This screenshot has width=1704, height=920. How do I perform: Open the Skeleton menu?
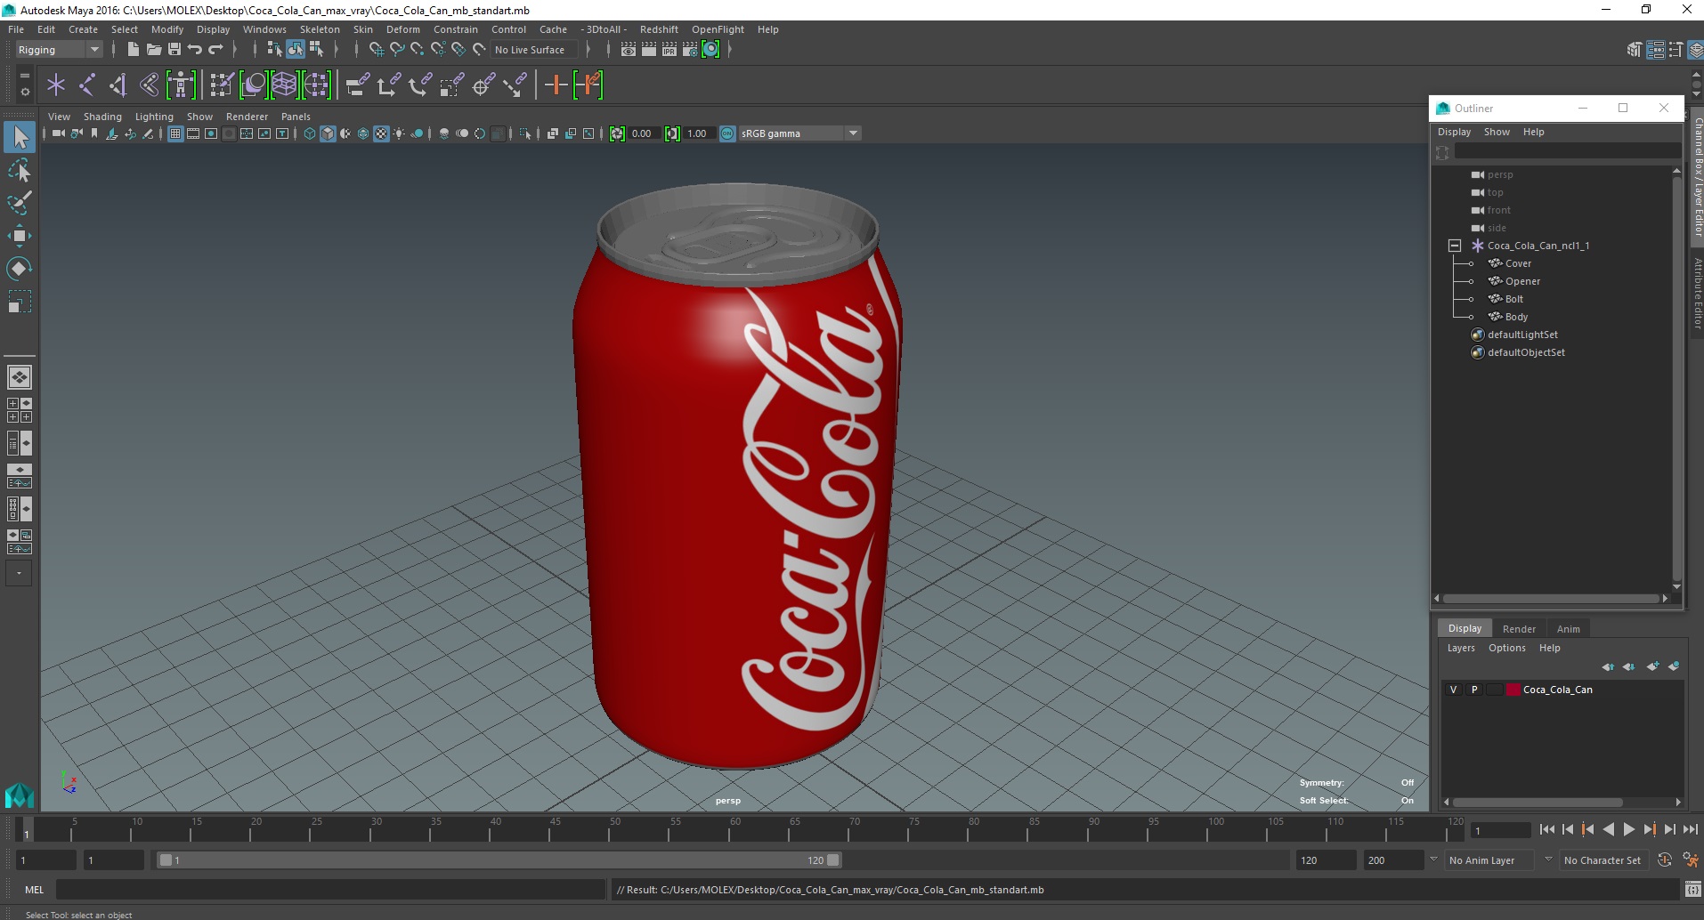[320, 29]
